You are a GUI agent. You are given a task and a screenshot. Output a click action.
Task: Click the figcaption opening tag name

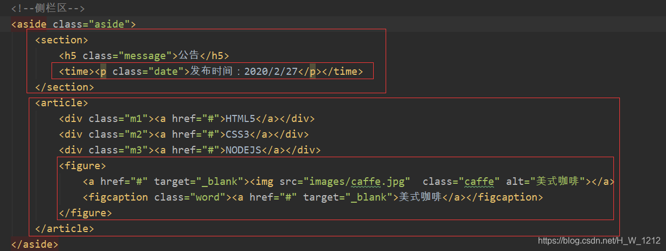point(118,197)
